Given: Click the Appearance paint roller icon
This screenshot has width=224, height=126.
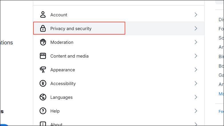Looking at the screenshot, I should pyautogui.click(x=43, y=70).
